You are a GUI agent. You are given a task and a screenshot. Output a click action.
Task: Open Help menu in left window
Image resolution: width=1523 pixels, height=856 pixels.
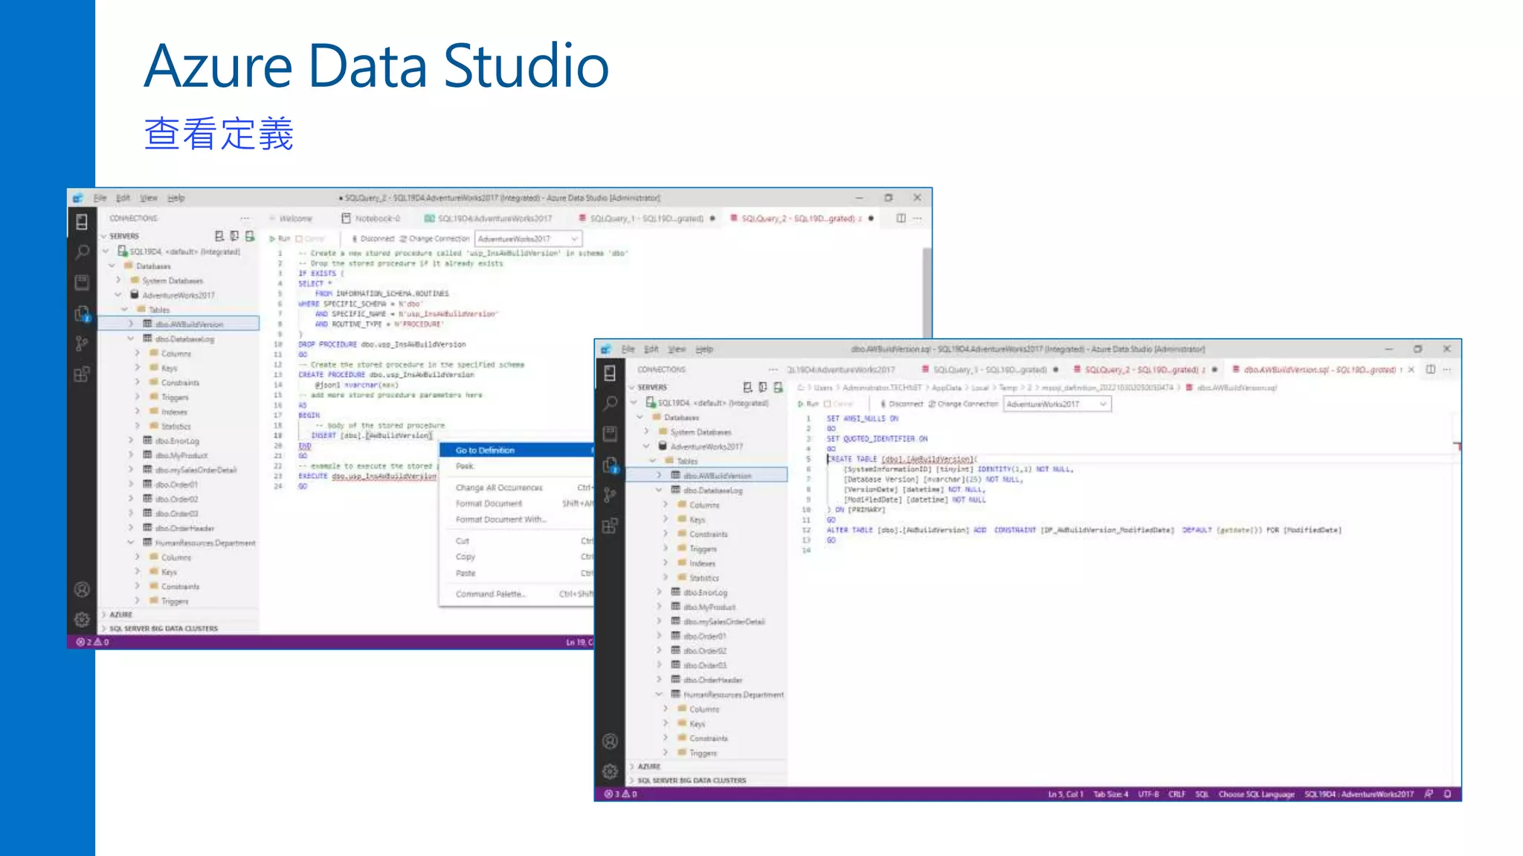[176, 198]
